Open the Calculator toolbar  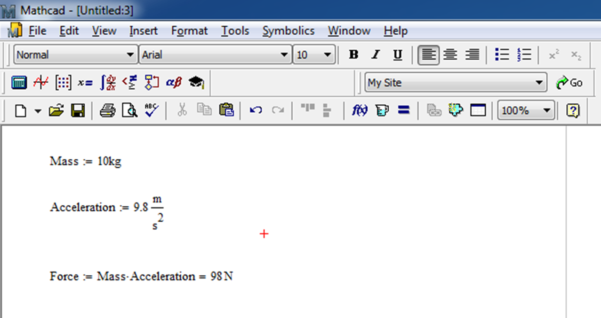[19, 83]
